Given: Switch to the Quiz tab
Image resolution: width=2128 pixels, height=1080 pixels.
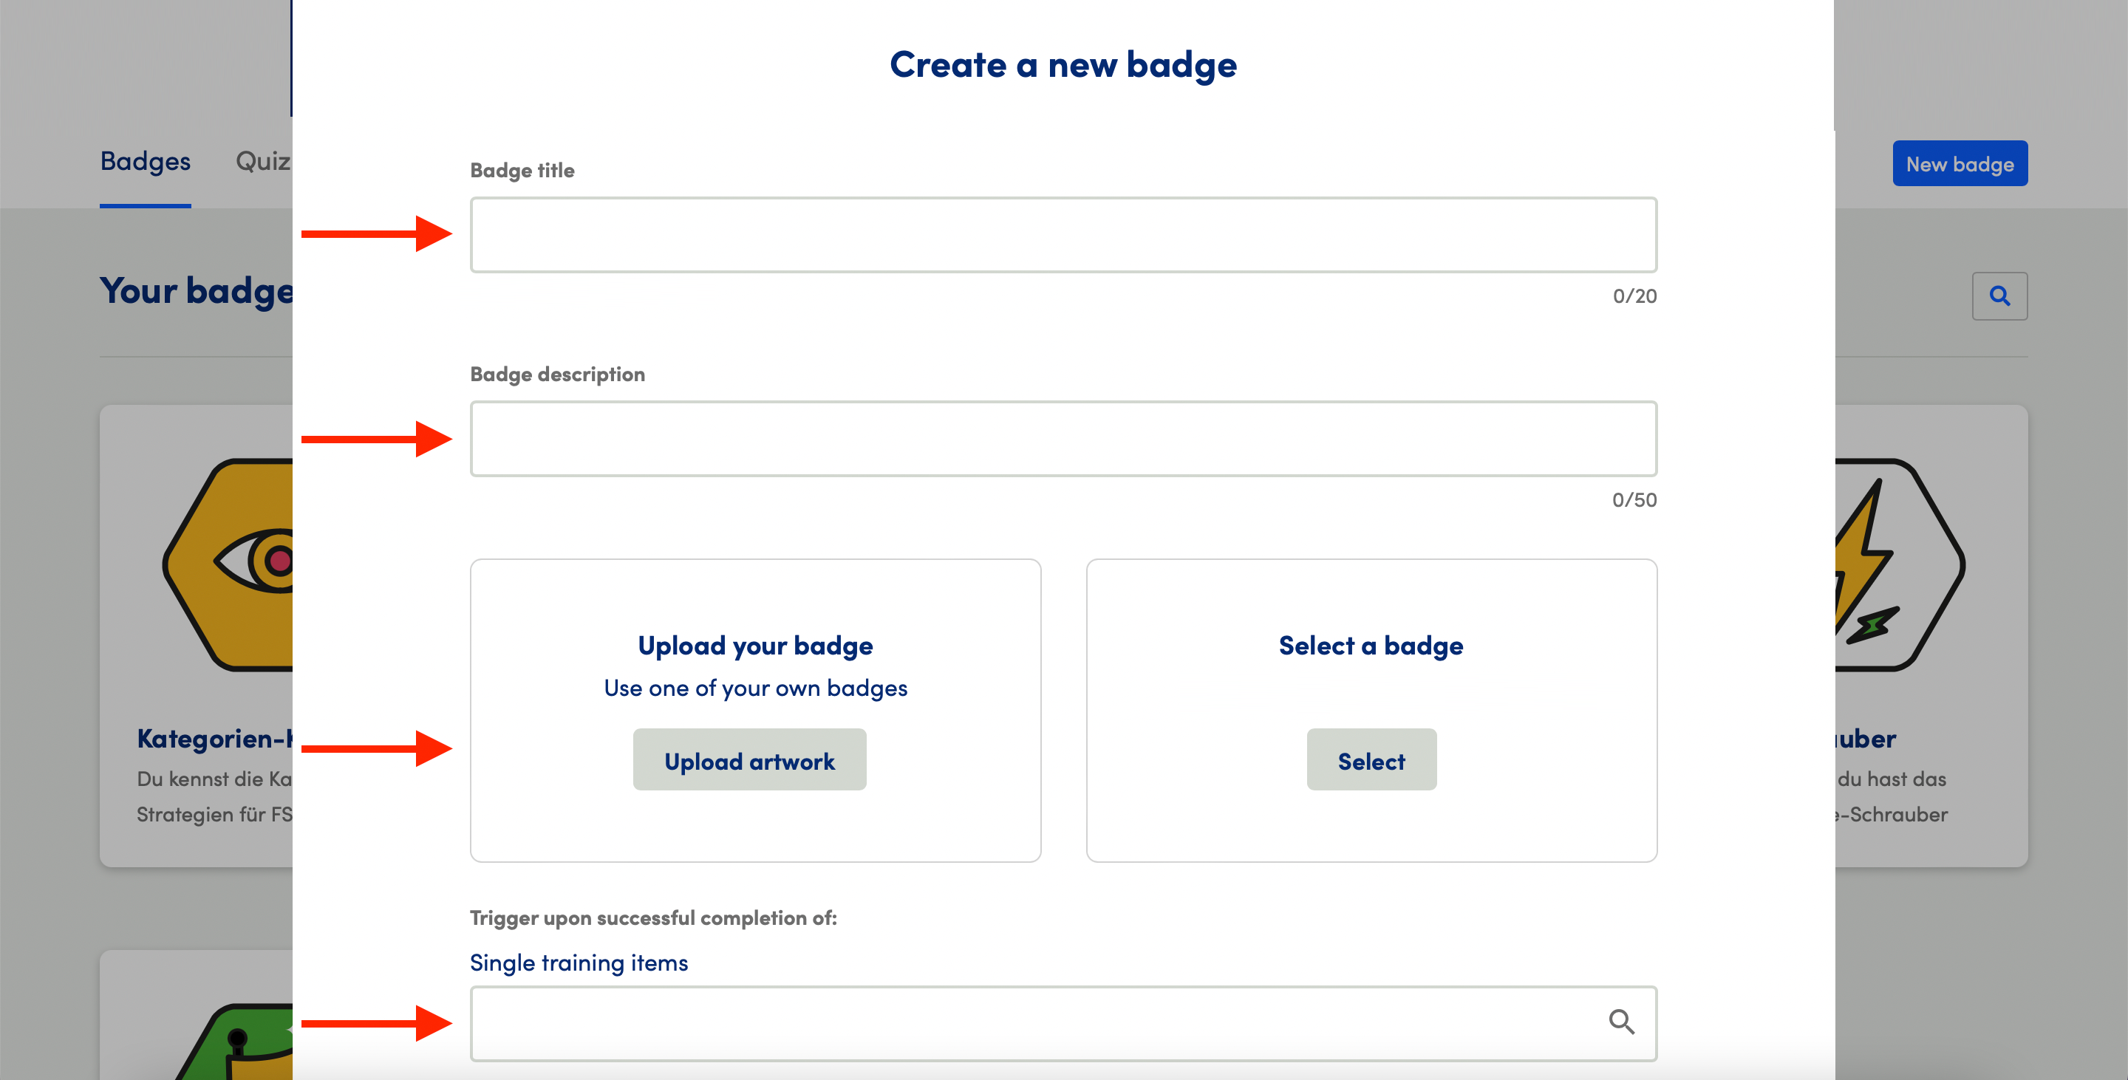Looking at the screenshot, I should tap(263, 161).
